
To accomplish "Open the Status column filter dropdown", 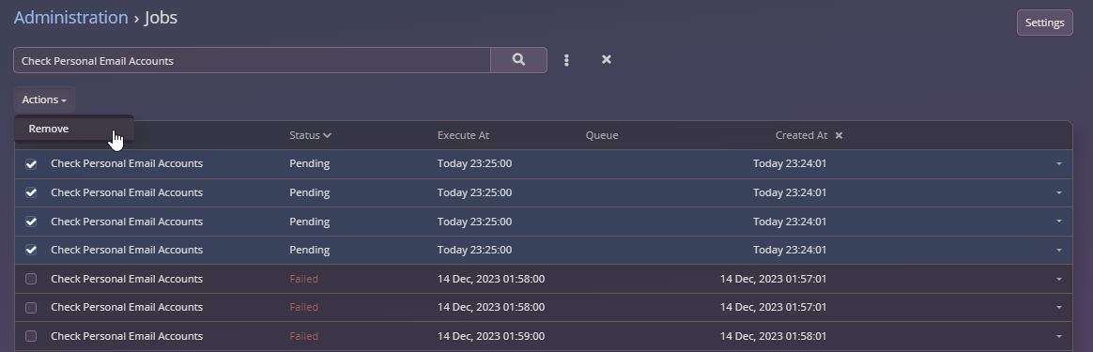I will pyautogui.click(x=310, y=135).
